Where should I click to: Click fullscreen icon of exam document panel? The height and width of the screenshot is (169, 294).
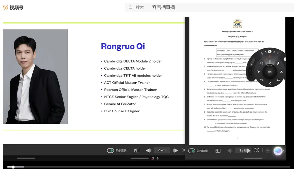tap(256, 150)
